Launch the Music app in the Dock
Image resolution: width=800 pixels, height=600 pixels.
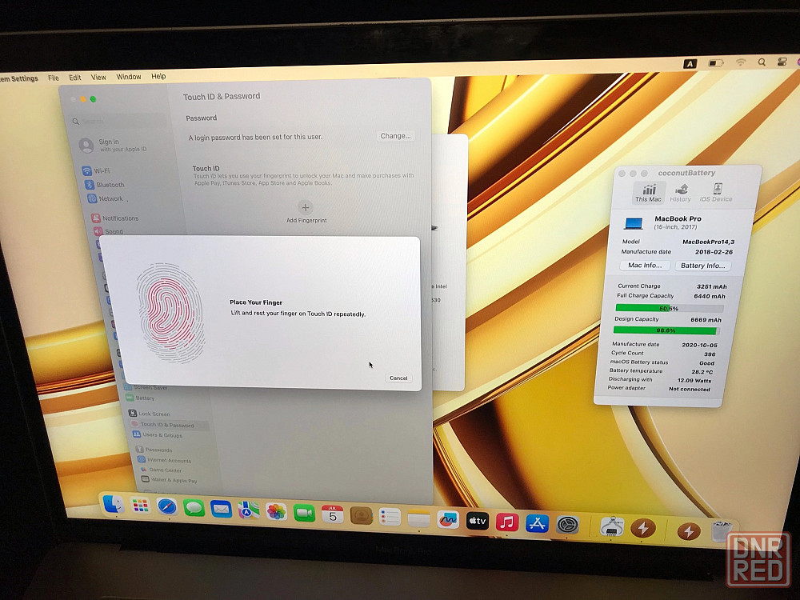[x=506, y=522]
